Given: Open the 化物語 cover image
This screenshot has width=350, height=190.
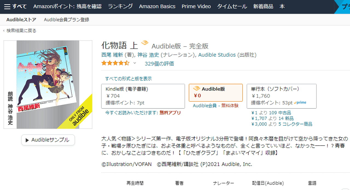Looking at the screenshot, I should point(48,85).
